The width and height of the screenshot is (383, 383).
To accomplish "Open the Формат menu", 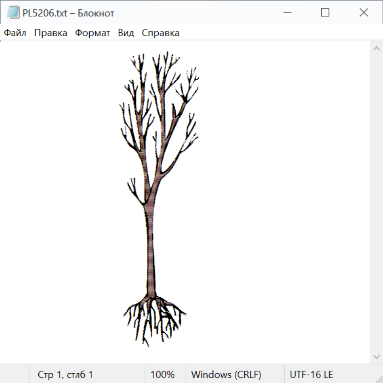I will [92, 33].
